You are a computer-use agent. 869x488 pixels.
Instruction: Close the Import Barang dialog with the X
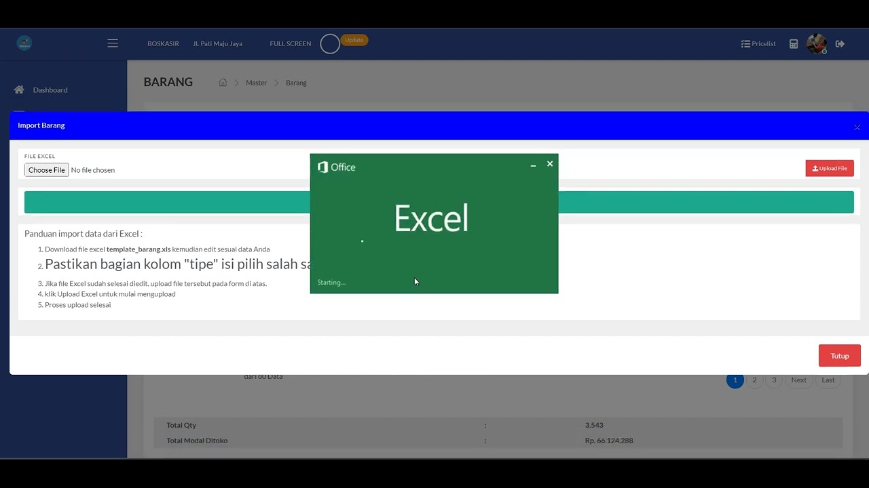[857, 127]
